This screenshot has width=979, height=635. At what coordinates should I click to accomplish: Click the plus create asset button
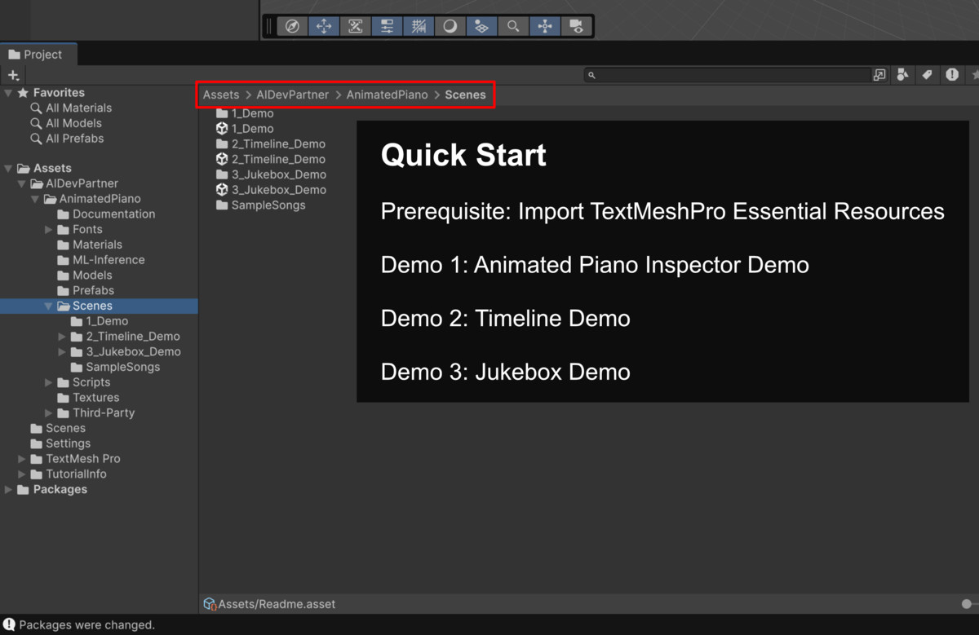(13, 75)
